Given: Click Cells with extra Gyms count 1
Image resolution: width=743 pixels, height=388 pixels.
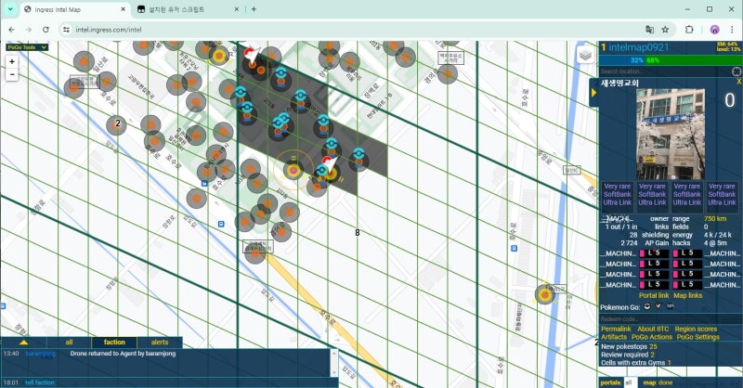Looking at the screenshot, I should [x=669, y=363].
